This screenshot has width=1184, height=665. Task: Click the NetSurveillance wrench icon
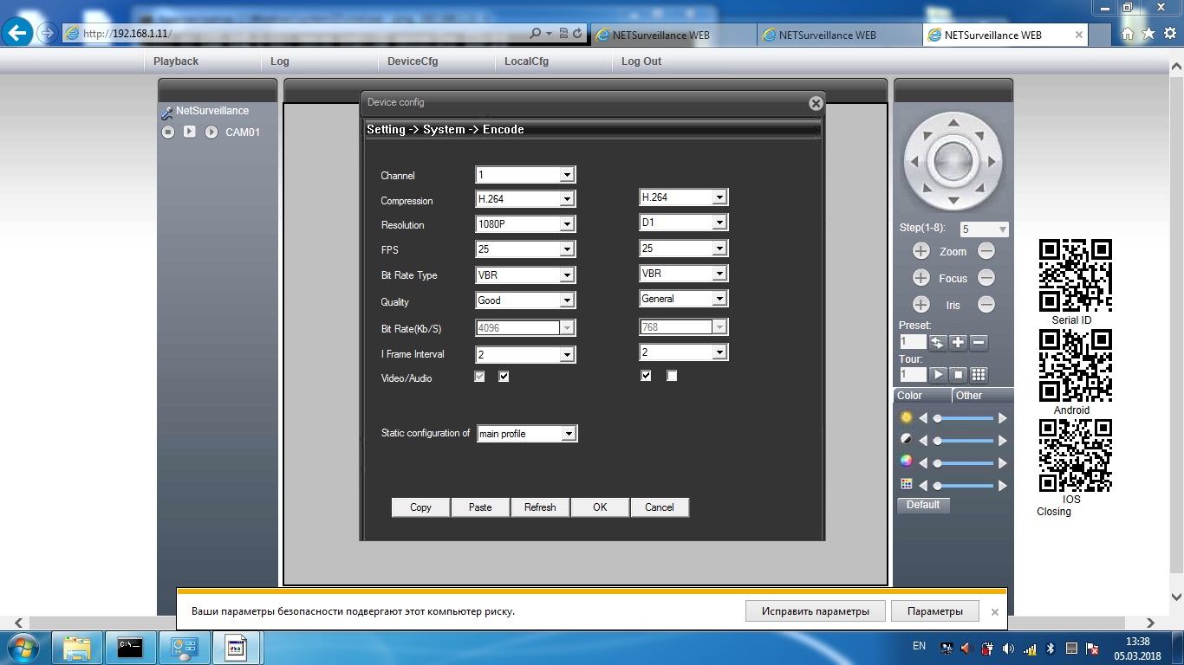pyautogui.click(x=167, y=113)
